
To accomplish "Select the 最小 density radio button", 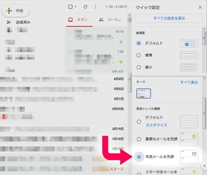I will (139, 67).
